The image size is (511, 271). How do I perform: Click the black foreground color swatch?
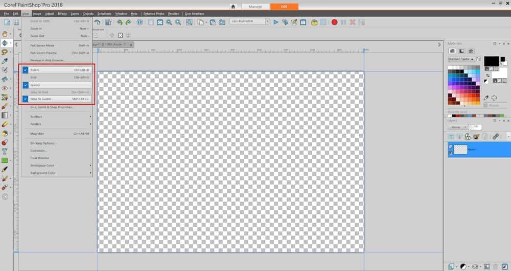(491, 61)
